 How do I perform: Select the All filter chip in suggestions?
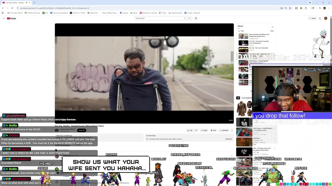[238, 98]
